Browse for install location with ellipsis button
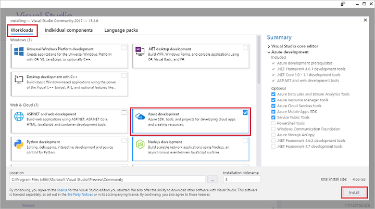The image size is (375, 209). coord(213,179)
